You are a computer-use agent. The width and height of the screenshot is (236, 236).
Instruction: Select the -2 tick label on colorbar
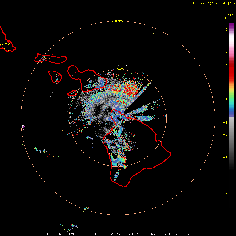(225, 135)
